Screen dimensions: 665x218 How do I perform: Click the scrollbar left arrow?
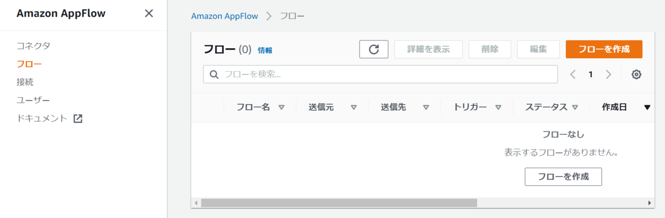click(196, 203)
